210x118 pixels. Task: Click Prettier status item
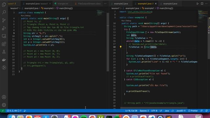pyautogui.click(x=193, y=111)
